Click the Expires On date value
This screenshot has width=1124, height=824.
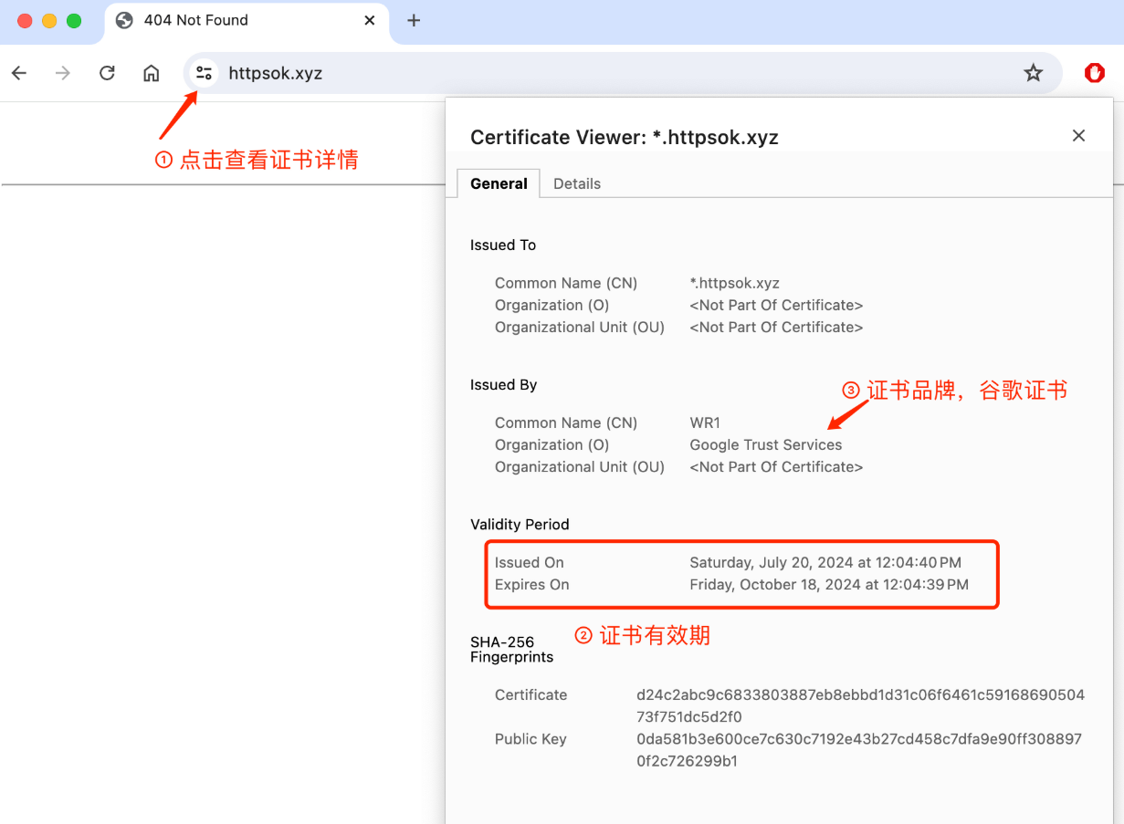coord(829,584)
